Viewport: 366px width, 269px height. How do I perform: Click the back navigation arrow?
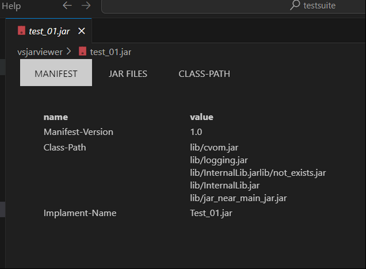point(67,5)
